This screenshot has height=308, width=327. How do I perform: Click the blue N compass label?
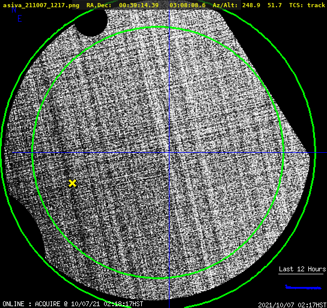(x=14, y=10)
